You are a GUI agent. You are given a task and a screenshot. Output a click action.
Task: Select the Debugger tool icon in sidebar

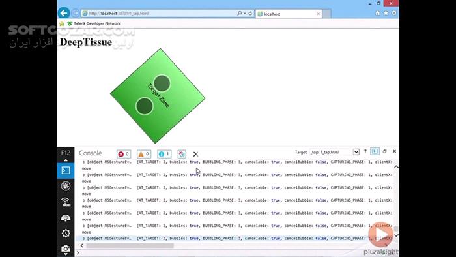(66, 186)
